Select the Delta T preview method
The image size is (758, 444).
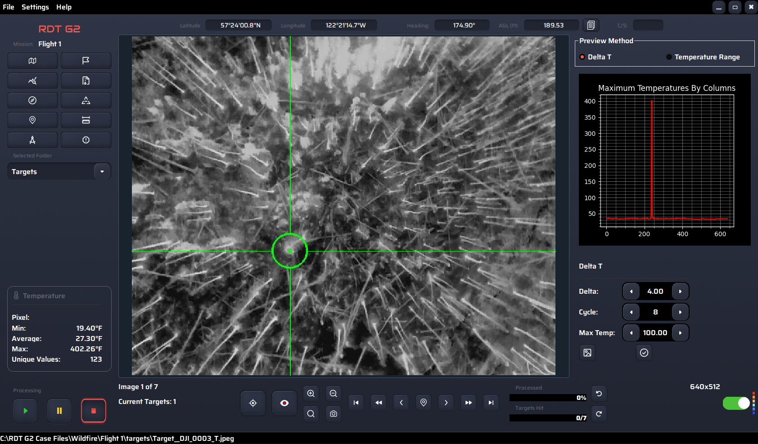point(595,57)
